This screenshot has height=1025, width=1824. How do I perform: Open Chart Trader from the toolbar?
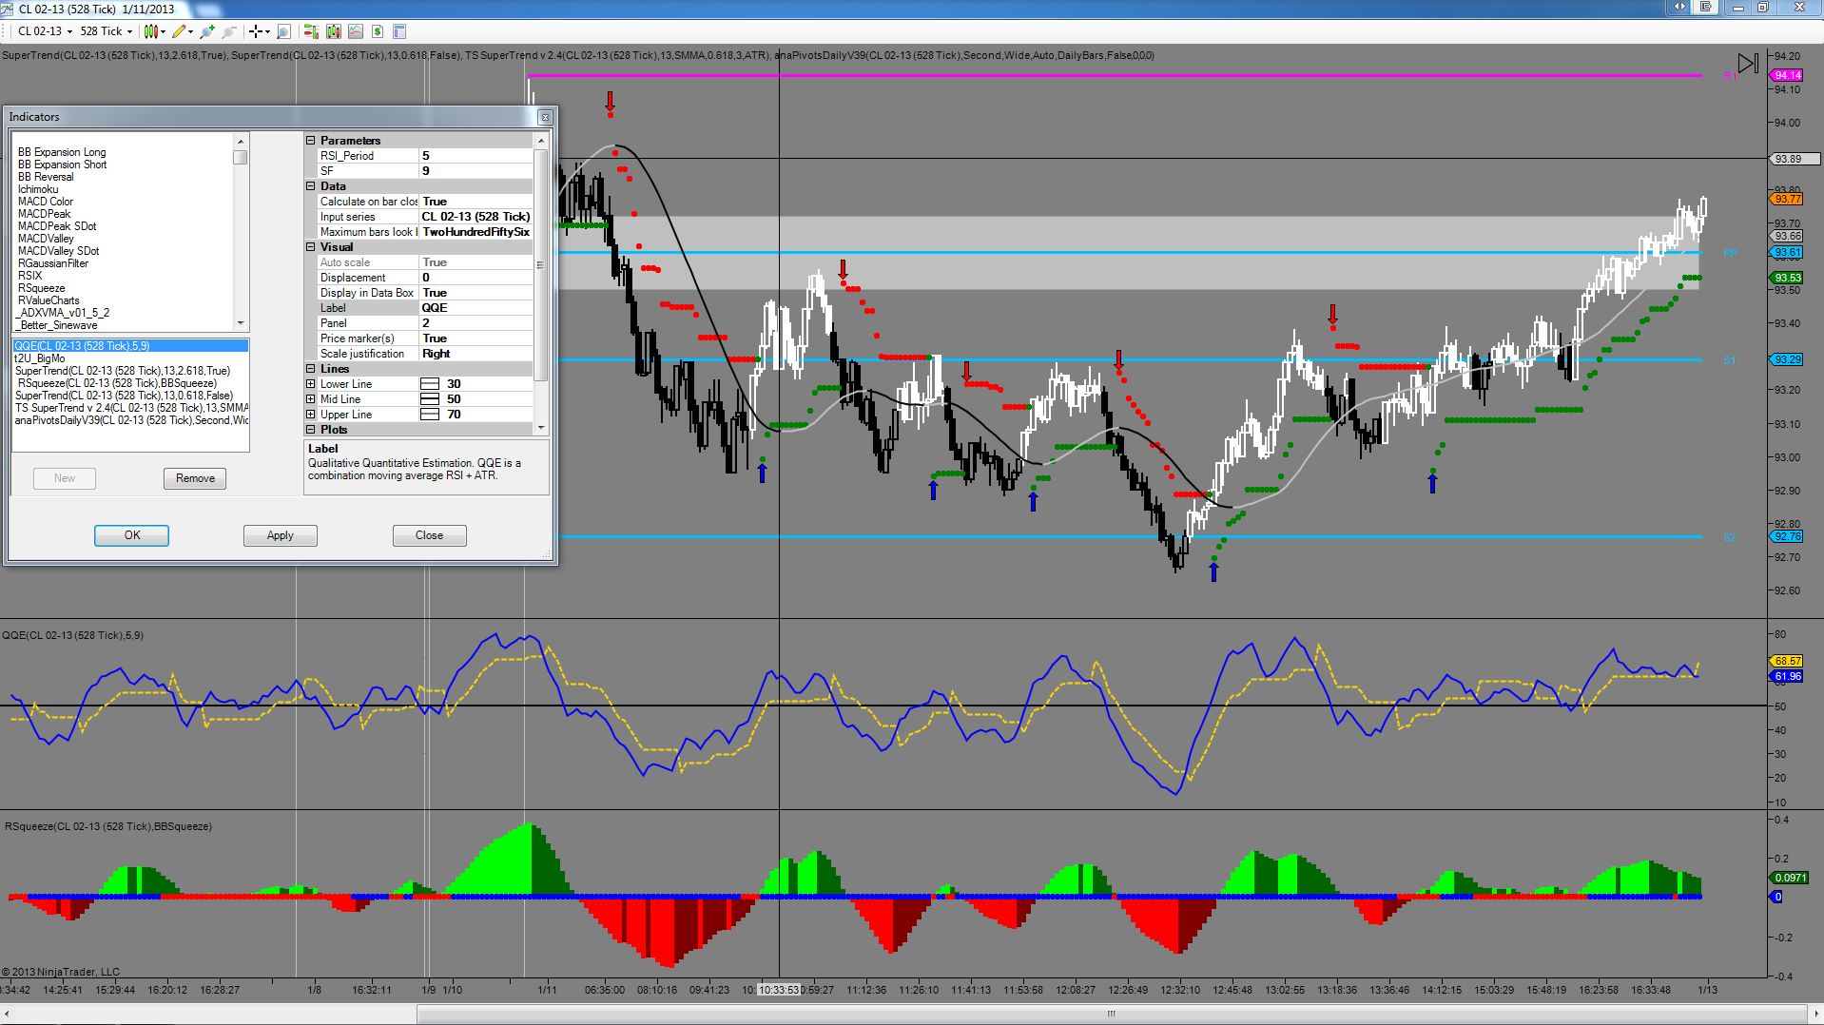pyautogui.click(x=310, y=31)
